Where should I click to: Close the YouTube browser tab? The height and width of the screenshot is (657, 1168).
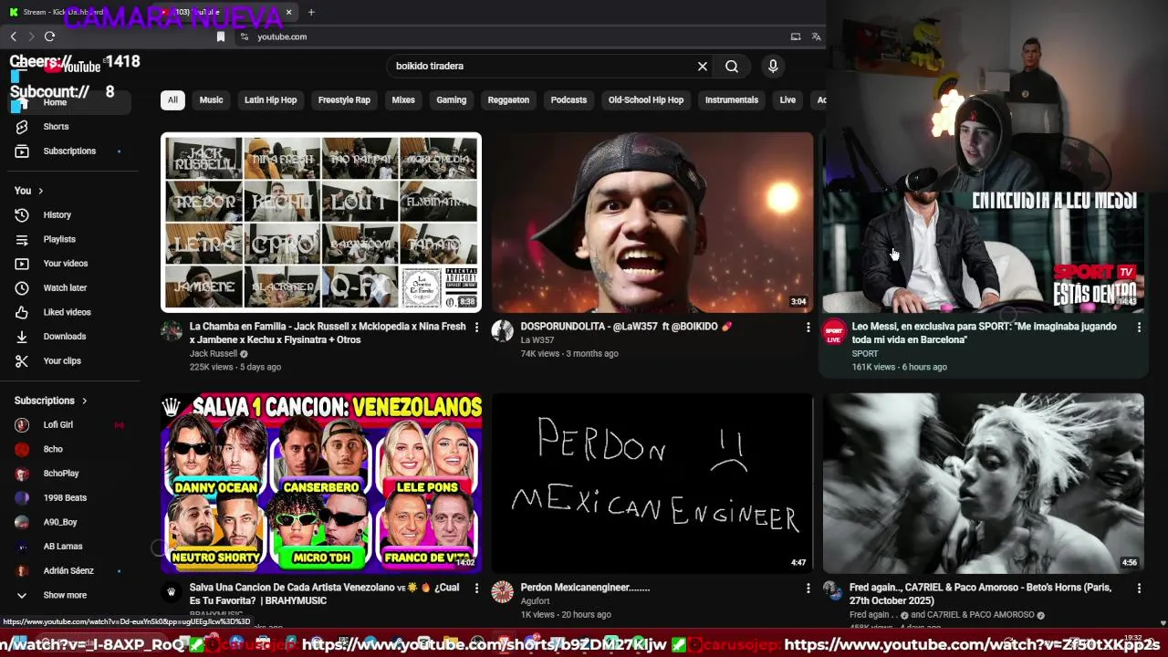coord(288,12)
